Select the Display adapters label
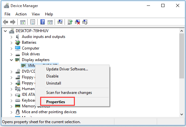The width and height of the screenshot is (186, 127). pos(36,60)
